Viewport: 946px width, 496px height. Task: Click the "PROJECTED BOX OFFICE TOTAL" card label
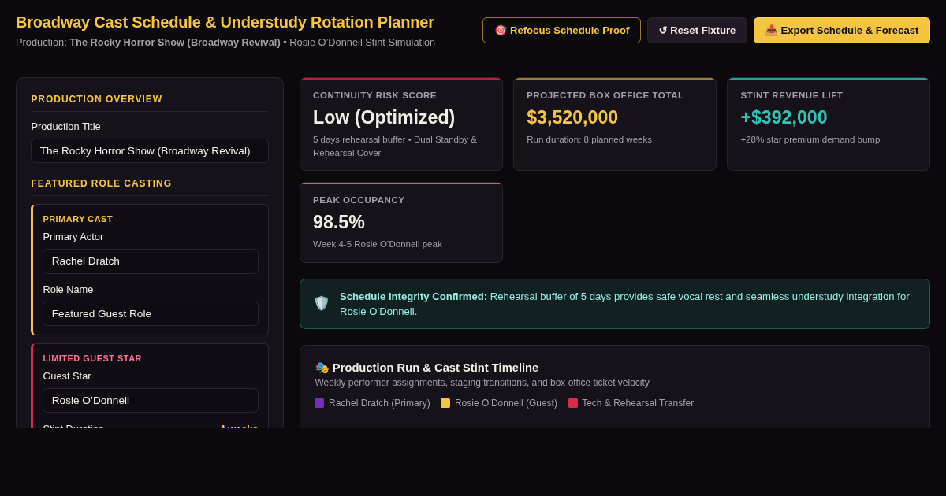[x=605, y=95]
